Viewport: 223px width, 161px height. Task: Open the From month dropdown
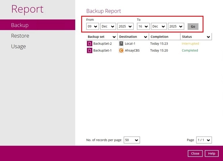(x=108, y=26)
